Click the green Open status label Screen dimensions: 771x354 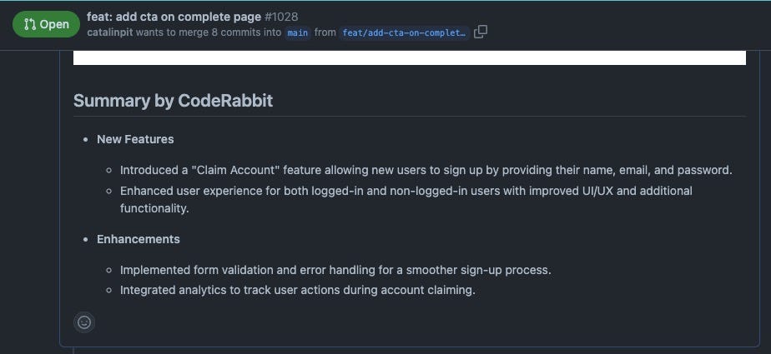(x=46, y=24)
